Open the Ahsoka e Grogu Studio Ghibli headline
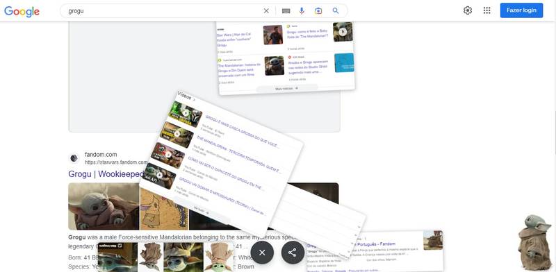Viewport: 556px width, 272px height. coord(308,67)
